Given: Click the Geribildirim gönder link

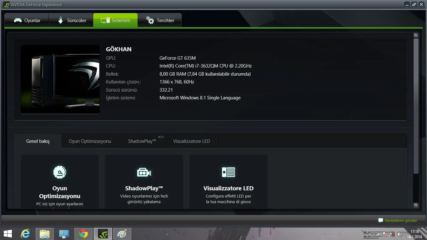Looking at the screenshot, I should pyautogui.click(x=401, y=221).
